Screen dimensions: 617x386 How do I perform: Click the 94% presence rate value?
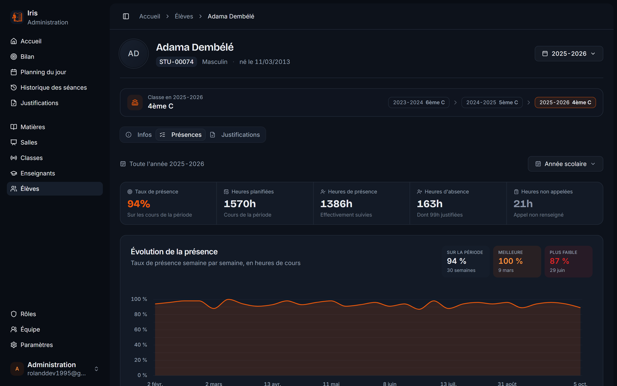click(139, 204)
